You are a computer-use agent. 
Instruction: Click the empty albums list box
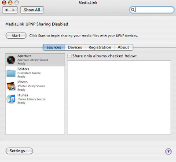coord(119,97)
